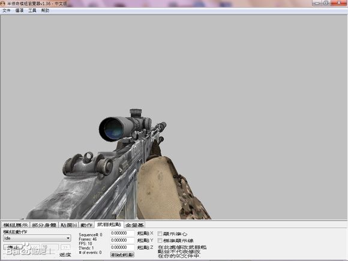The height and width of the screenshot is (261, 348).
Task: Click the "Frames: 46" info text
Action: click(x=88, y=239)
